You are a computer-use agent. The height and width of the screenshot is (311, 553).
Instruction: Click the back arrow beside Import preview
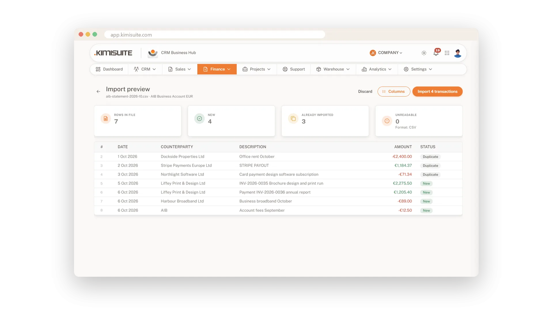pos(98,92)
